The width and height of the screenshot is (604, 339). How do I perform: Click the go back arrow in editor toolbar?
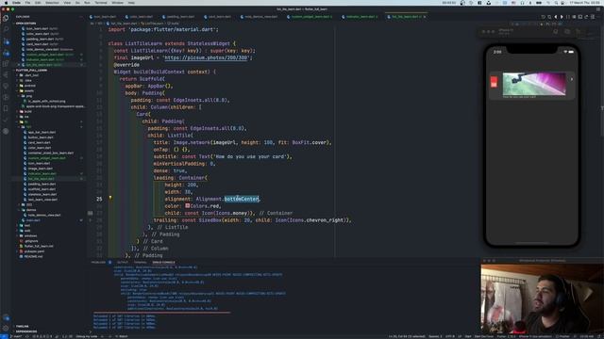coord(556,17)
